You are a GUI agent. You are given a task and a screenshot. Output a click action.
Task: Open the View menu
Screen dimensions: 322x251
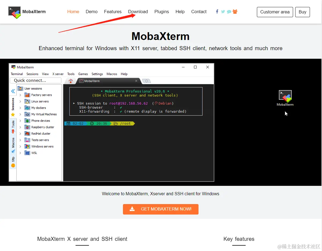point(45,74)
